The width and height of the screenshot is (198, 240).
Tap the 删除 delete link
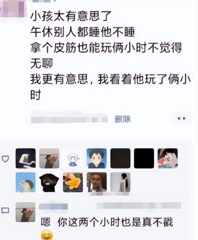click(123, 119)
